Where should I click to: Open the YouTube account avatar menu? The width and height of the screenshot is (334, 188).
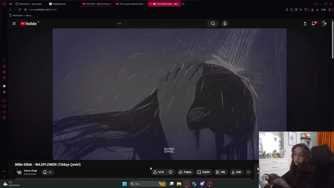[x=324, y=23]
